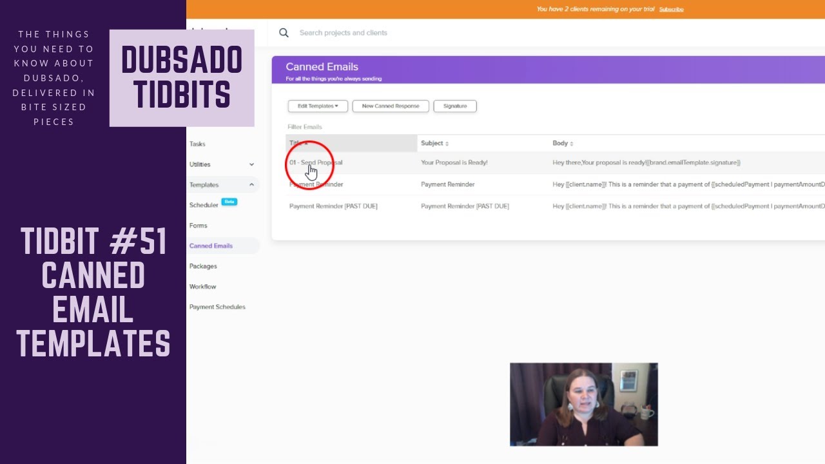Sort by the Body column header

pos(563,143)
